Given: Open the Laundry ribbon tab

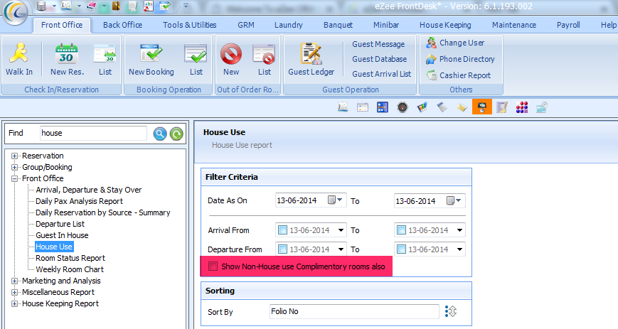Looking at the screenshot, I should [289, 25].
